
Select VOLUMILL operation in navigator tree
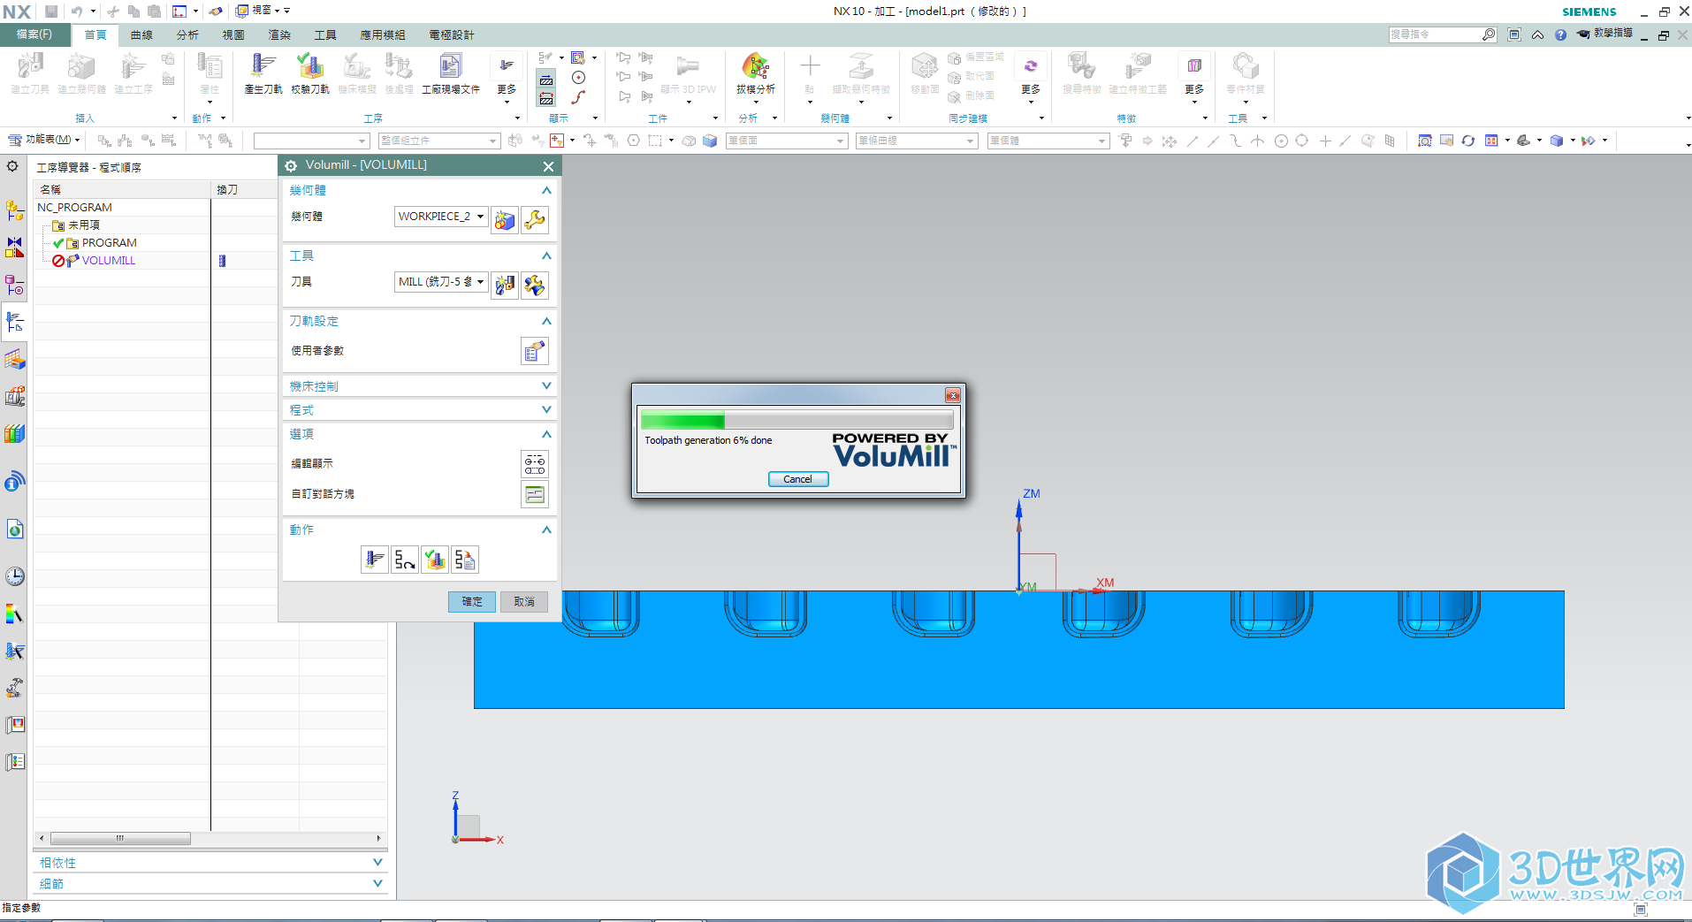[108, 261]
